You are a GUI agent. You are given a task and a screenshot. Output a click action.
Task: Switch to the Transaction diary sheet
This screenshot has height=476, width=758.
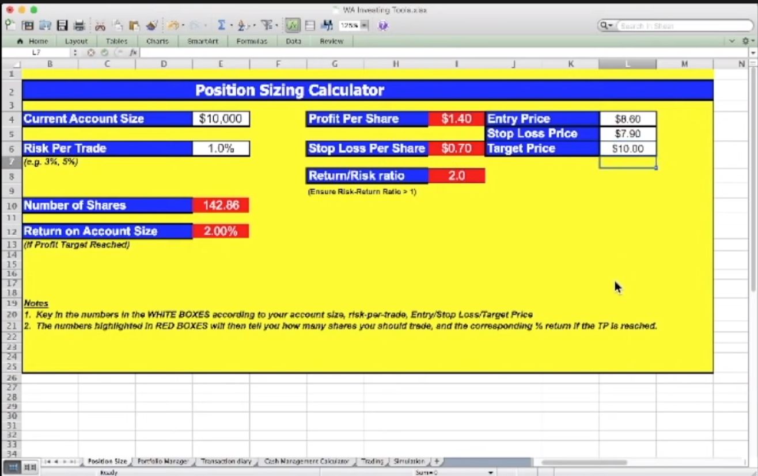226,461
